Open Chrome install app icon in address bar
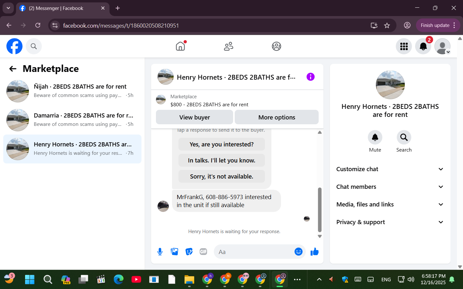The image size is (463, 289). 374,25
